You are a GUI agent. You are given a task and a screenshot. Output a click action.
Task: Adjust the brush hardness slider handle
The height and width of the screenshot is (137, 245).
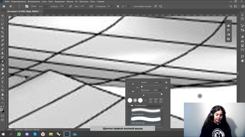(162, 94)
